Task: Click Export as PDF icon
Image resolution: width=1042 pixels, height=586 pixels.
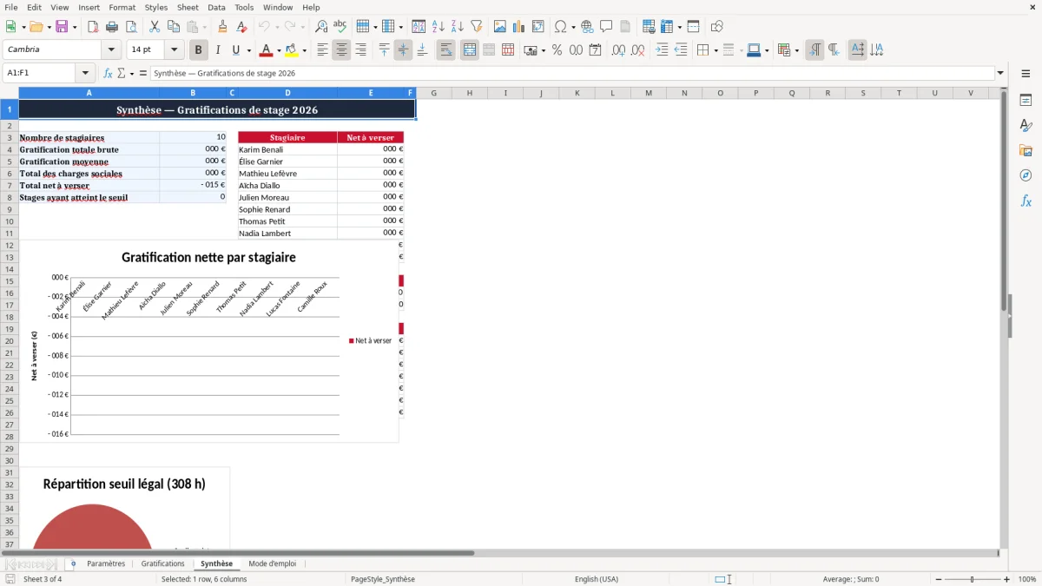Action: point(93,27)
